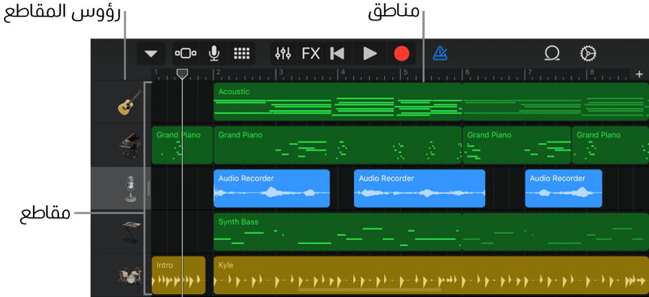Image resolution: width=649 pixels, height=297 pixels.
Task: Toggle the FX effects panel
Action: click(310, 54)
